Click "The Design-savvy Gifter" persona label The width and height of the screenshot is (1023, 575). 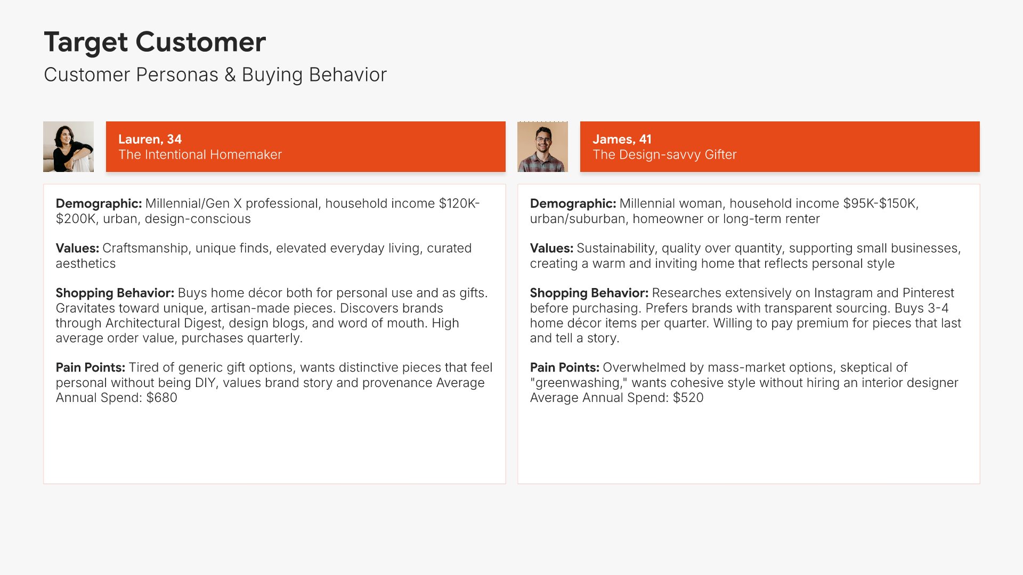click(664, 155)
